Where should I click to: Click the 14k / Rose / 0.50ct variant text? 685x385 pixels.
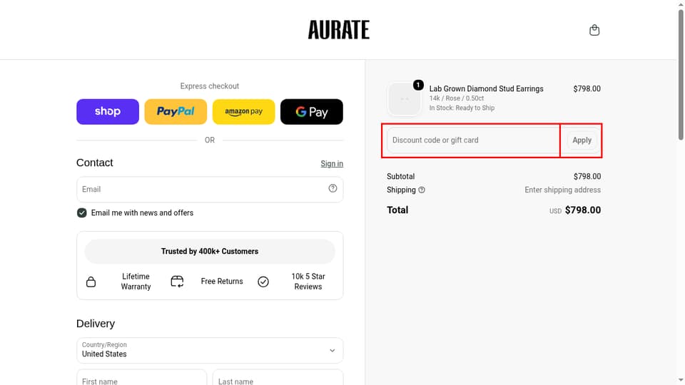click(457, 98)
